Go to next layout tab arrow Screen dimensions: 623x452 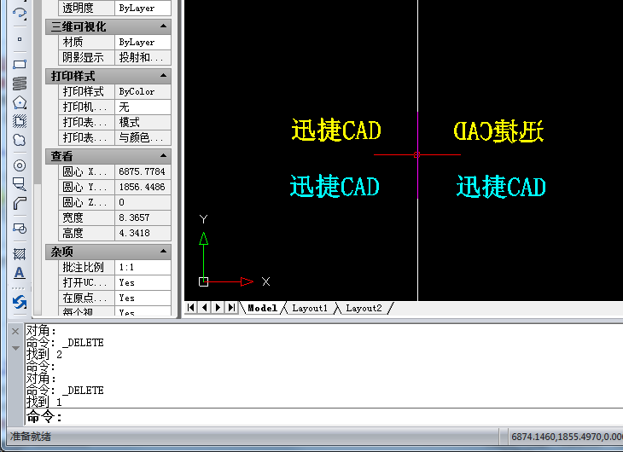[218, 307]
